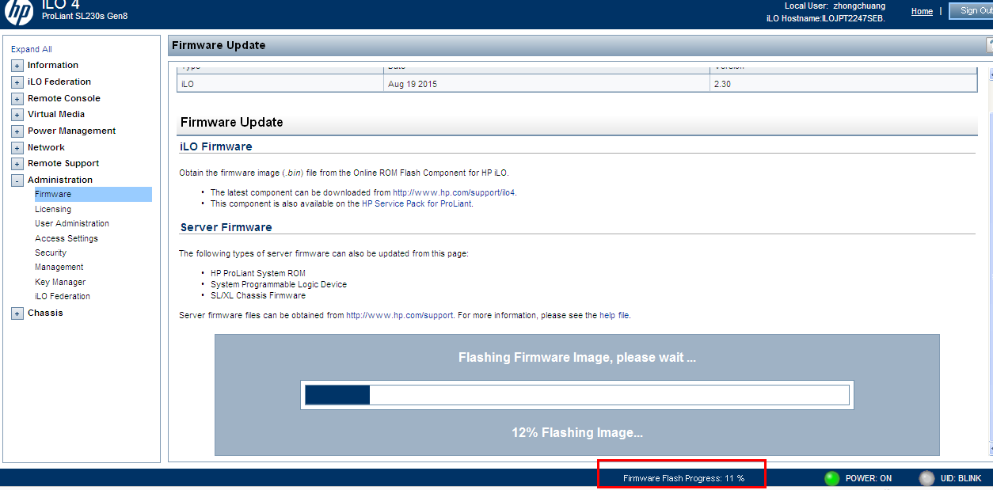This screenshot has width=993, height=490.
Task: Open the Key Manager page
Action: coord(60,282)
